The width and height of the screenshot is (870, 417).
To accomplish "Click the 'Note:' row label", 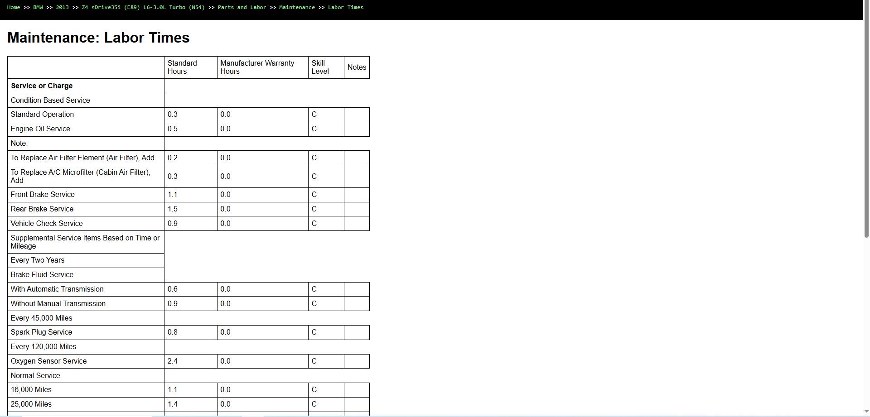I will coord(19,144).
